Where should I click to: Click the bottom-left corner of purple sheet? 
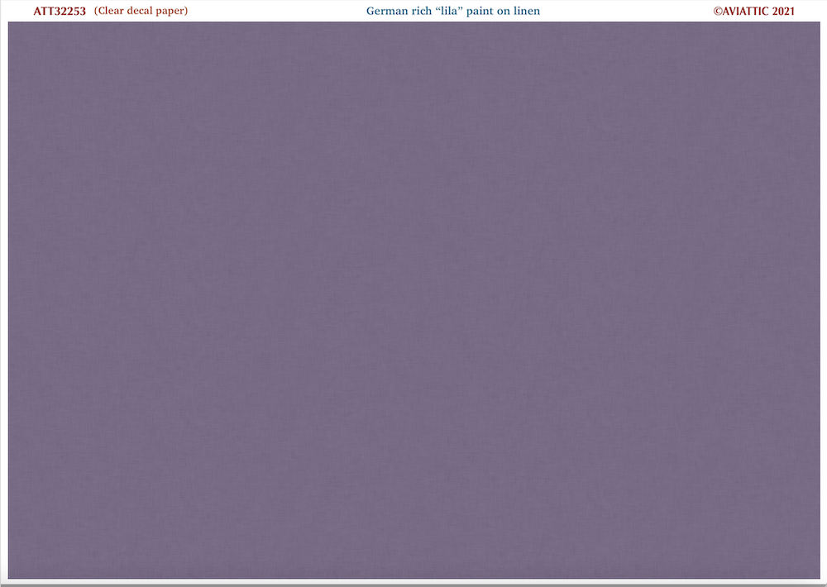click(9, 579)
